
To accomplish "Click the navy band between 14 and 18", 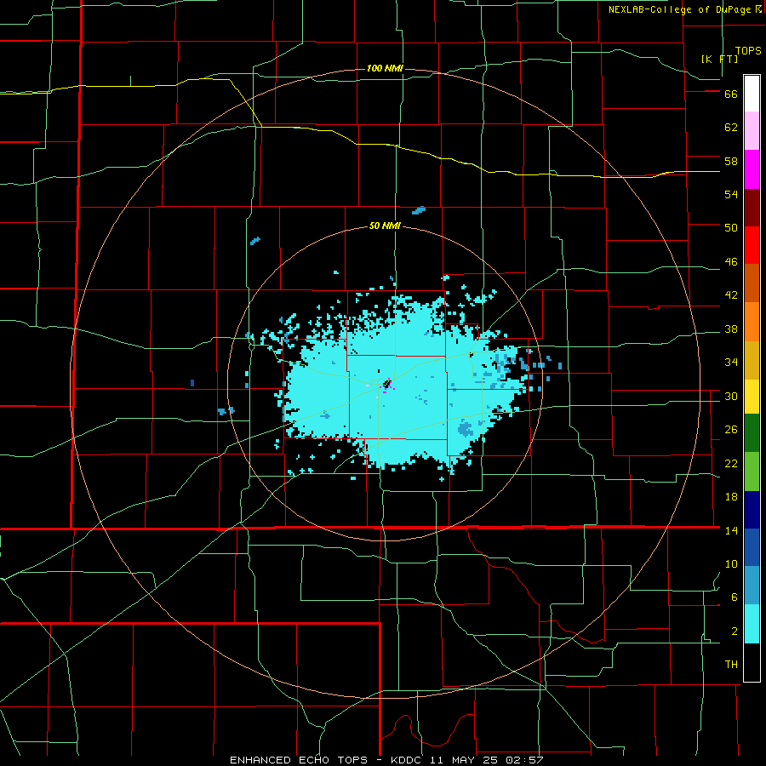I will tap(752, 510).
